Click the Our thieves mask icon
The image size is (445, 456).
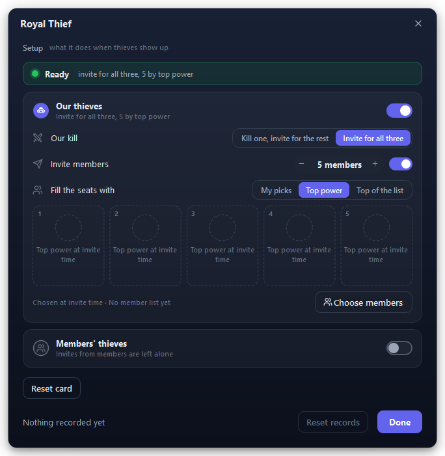click(x=41, y=111)
